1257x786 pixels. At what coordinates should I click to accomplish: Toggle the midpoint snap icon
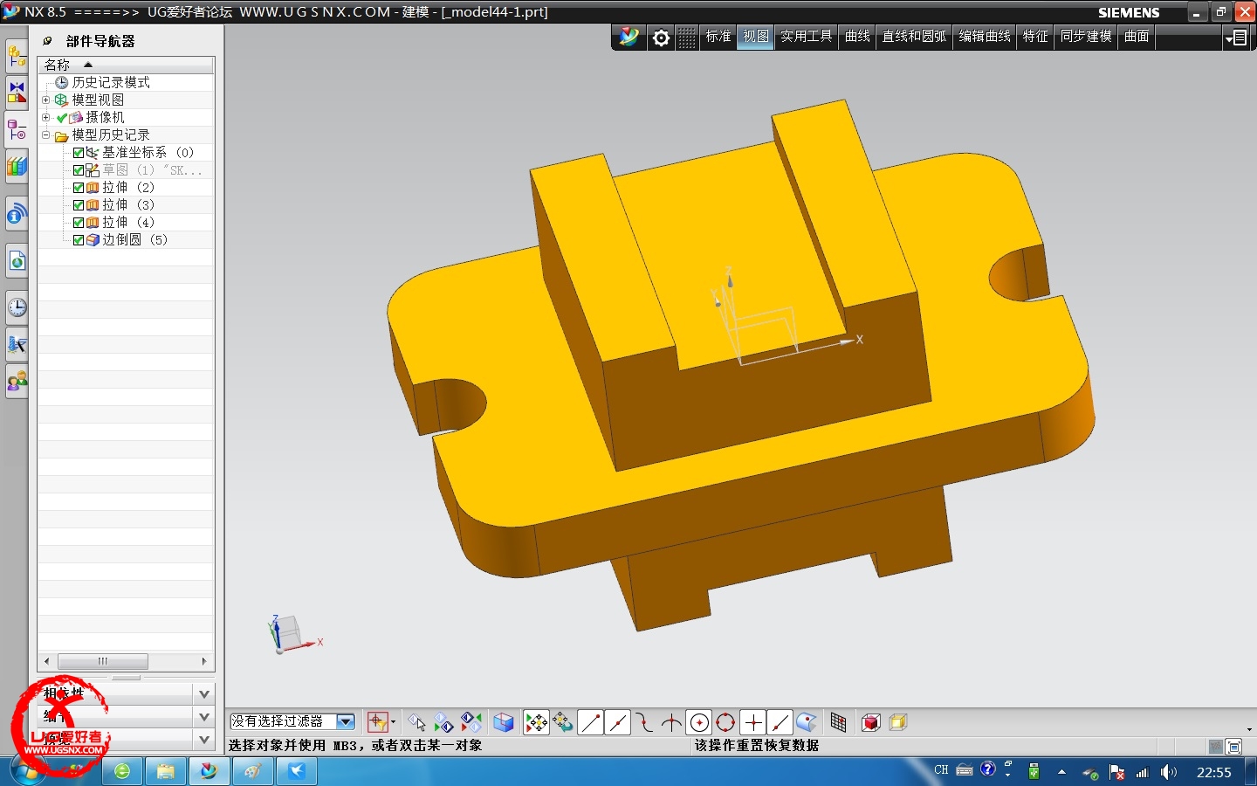coord(618,723)
